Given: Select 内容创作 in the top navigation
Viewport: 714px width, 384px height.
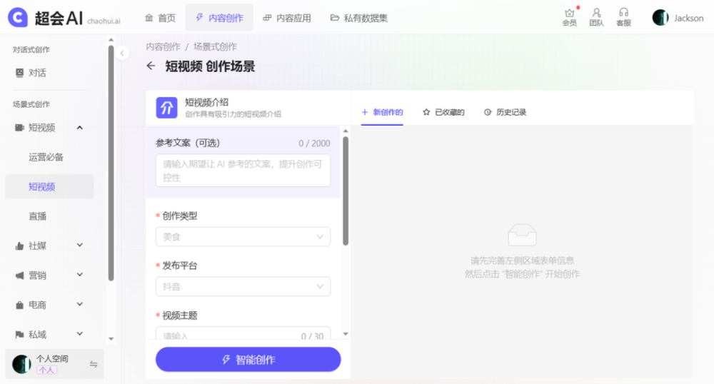Looking at the screenshot, I should click(x=219, y=18).
